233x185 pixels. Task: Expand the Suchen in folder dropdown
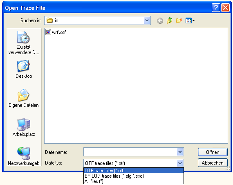pyautogui.click(x=147, y=20)
